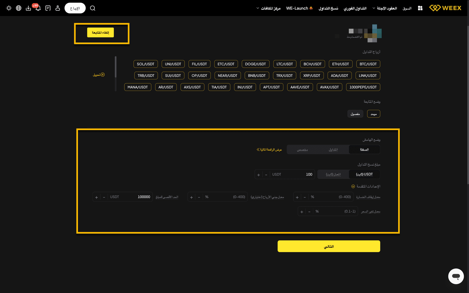The image size is (469, 293).
Task: Toggle the BCH/USDT trading pair
Action: (x=312, y=64)
